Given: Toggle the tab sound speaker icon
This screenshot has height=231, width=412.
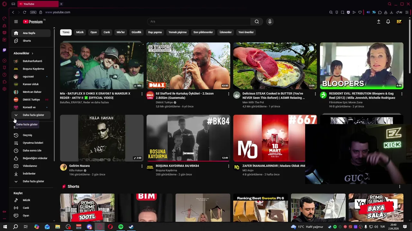Looking at the screenshot, I should click(369, 12).
